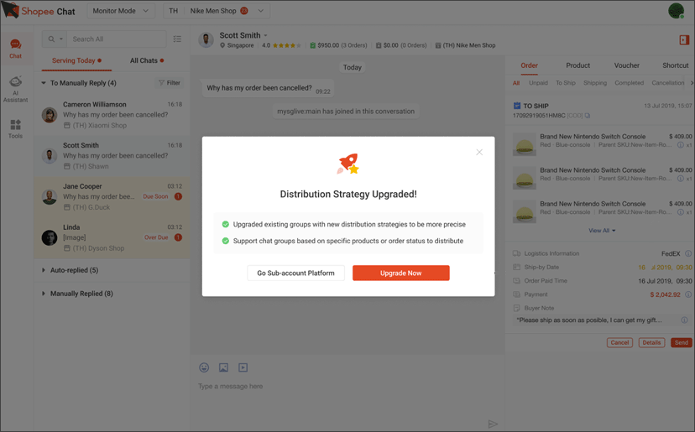Open the emoji picker icon
Screen dimensions: 695x432
204,367
